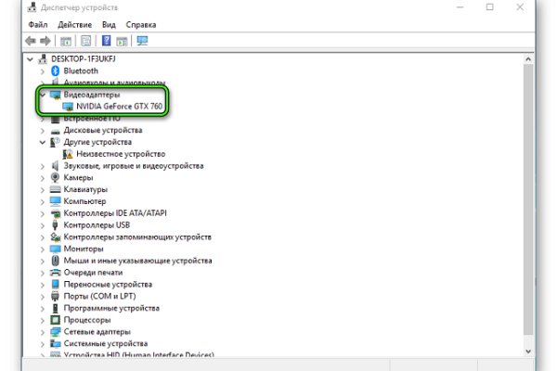The image size is (557, 371).
Task: Click the Properties toolbar icon
Action: point(85,41)
